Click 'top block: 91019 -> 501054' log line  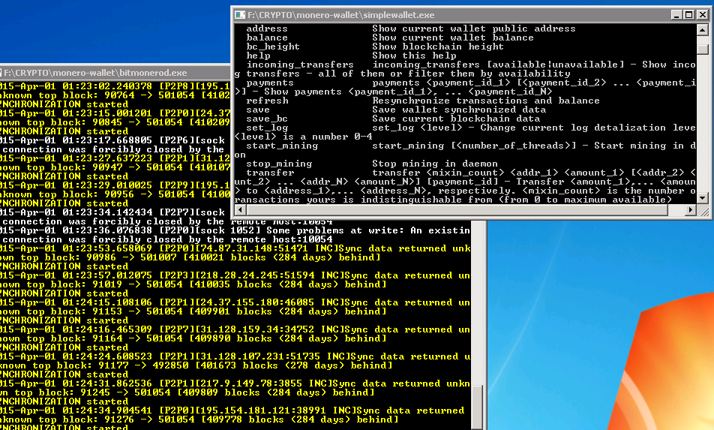[193, 284]
